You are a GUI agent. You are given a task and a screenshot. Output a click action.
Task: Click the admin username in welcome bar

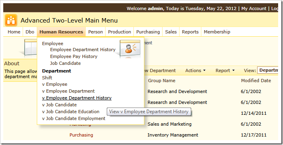[x=155, y=8]
